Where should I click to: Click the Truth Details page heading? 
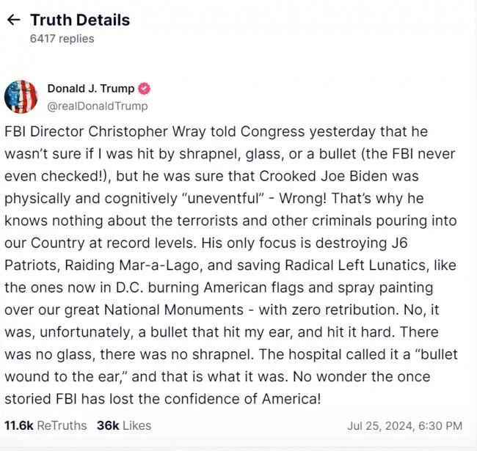(x=80, y=20)
